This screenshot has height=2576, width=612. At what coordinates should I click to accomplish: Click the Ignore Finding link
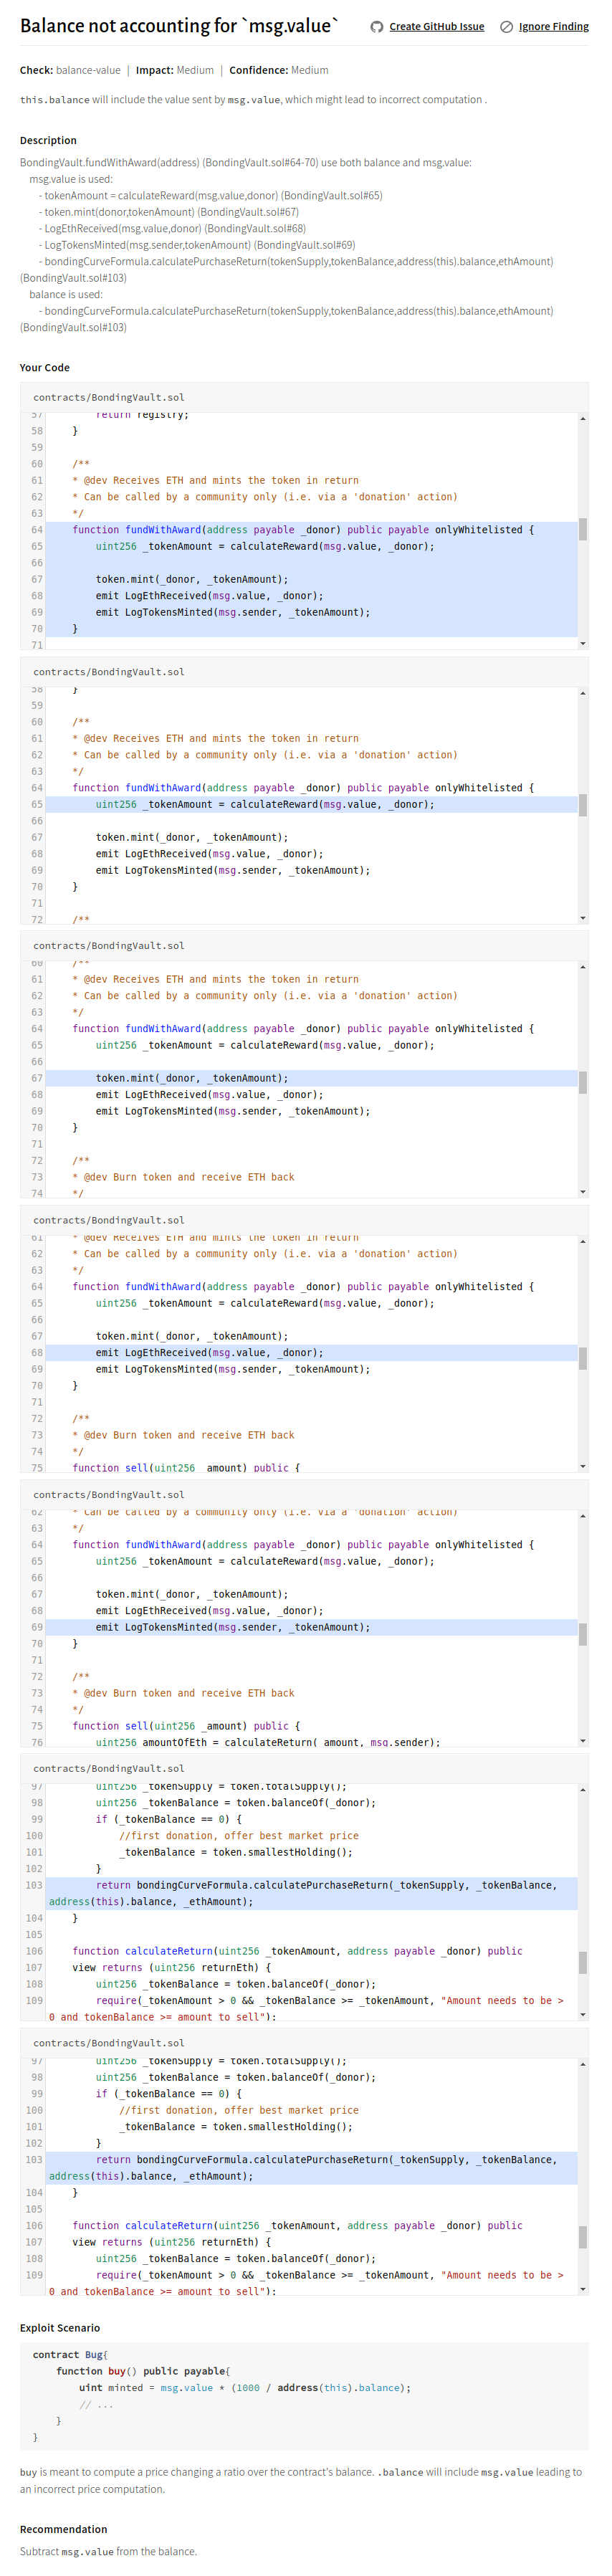[553, 27]
